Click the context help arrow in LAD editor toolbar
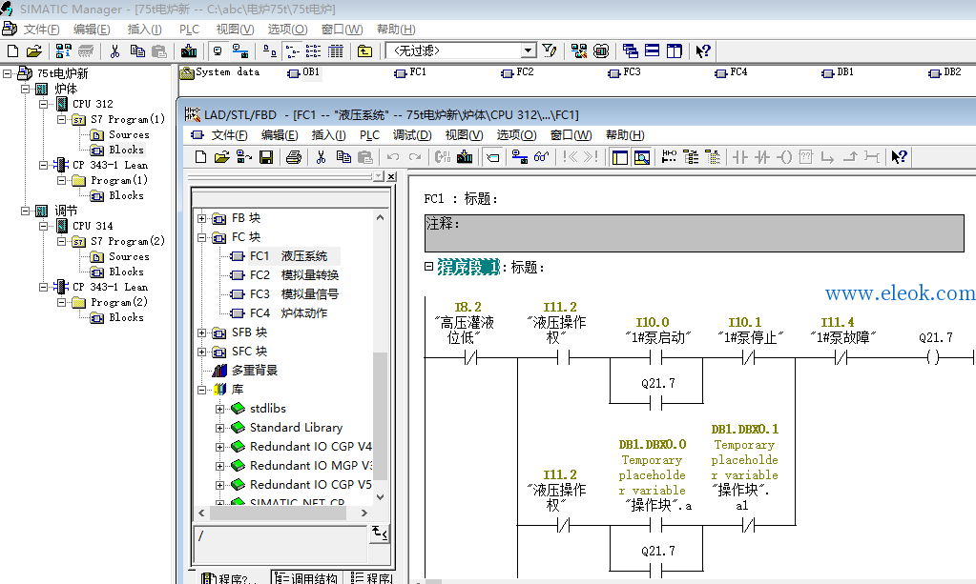976x584 pixels. (x=899, y=157)
